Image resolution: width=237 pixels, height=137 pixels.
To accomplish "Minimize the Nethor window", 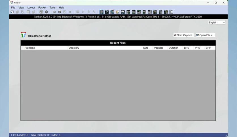I will click(208, 3).
